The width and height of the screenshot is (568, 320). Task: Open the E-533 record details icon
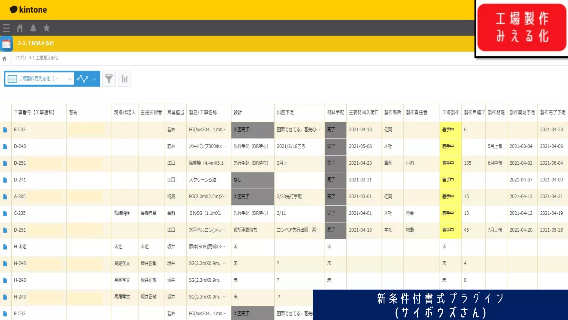pyautogui.click(x=5, y=130)
